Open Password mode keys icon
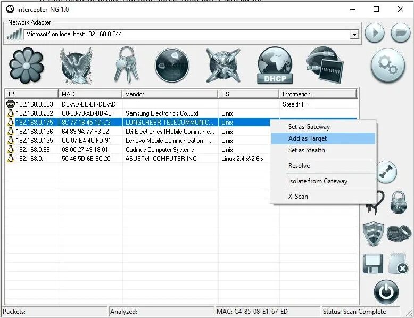The height and width of the screenshot is (318, 414). coord(127,65)
